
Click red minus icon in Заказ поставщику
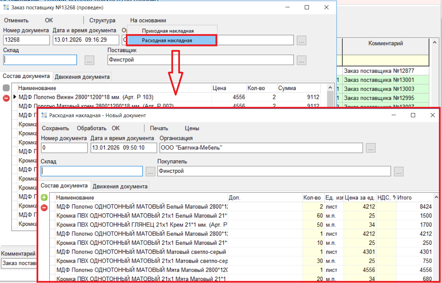[x=6, y=98]
